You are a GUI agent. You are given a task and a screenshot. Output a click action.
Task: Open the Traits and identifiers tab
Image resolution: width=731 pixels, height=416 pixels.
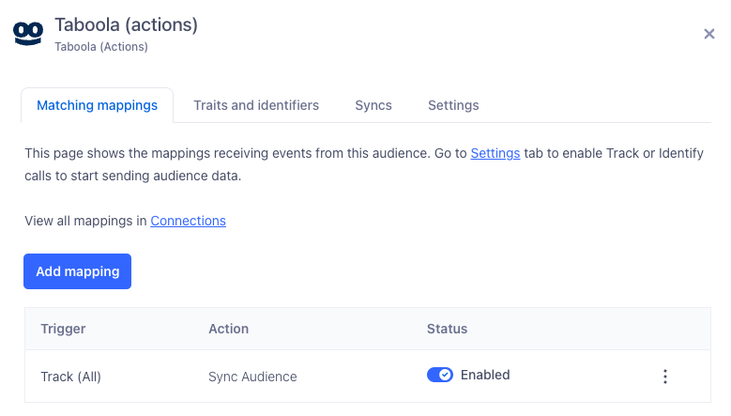pyautogui.click(x=256, y=105)
